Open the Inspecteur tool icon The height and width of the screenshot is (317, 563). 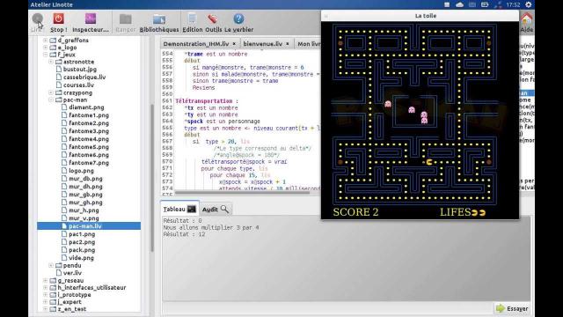(91, 18)
